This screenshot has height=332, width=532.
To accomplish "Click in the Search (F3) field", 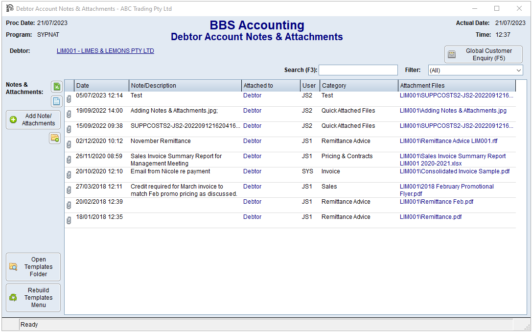I will tap(358, 70).
